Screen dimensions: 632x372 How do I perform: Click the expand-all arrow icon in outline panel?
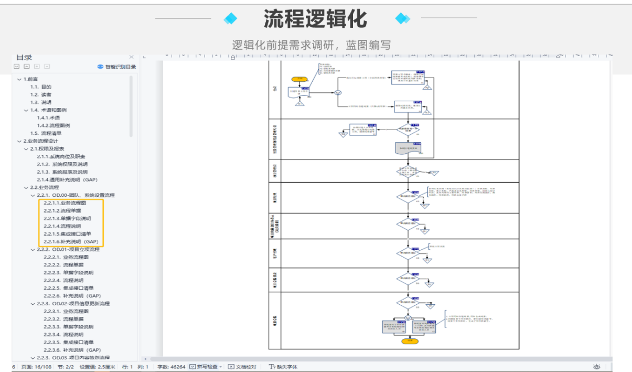point(16,67)
